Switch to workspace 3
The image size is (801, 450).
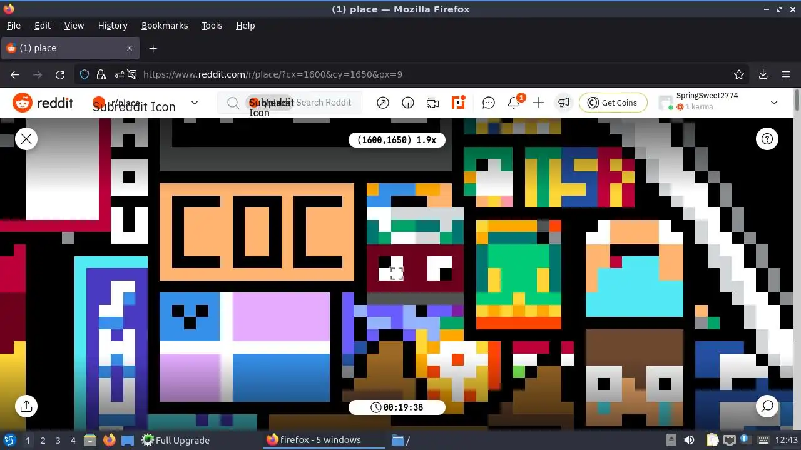pos(58,440)
